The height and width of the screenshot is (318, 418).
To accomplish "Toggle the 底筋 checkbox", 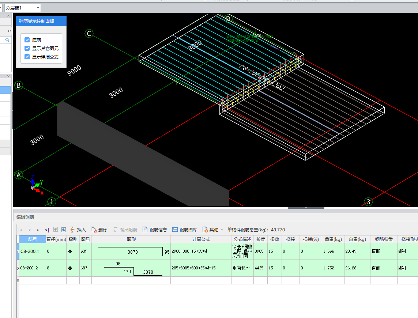I will point(27,40).
